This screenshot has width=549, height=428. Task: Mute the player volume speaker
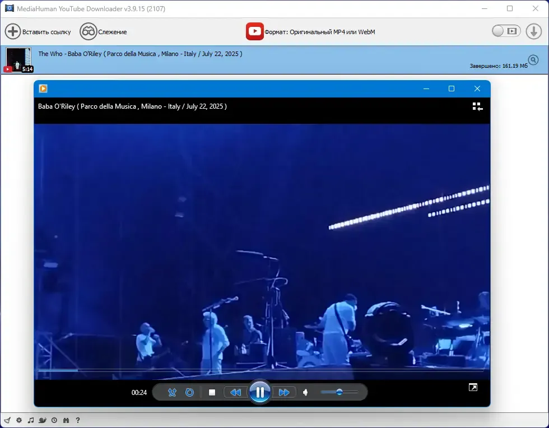coord(305,392)
